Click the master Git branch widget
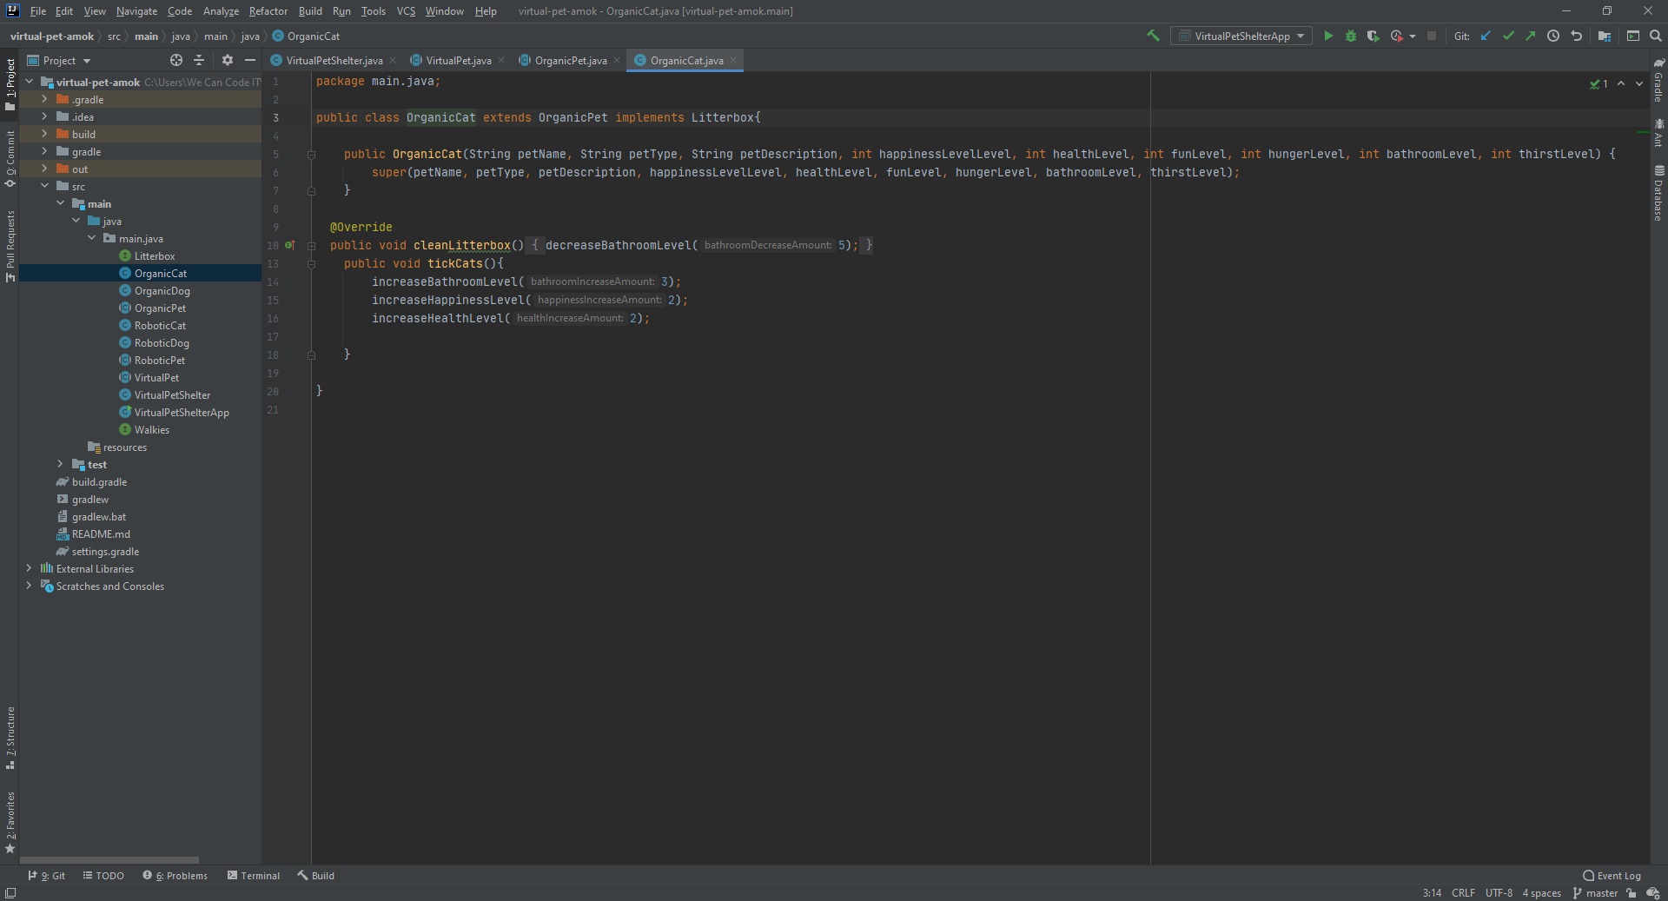The height and width of the screenshot is (901, 1668). click(x=1595, y=893)
